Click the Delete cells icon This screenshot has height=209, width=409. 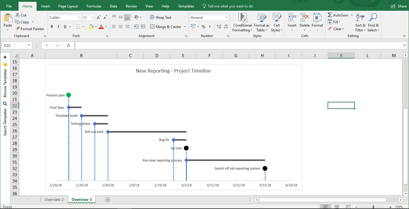tap(305, 22)
